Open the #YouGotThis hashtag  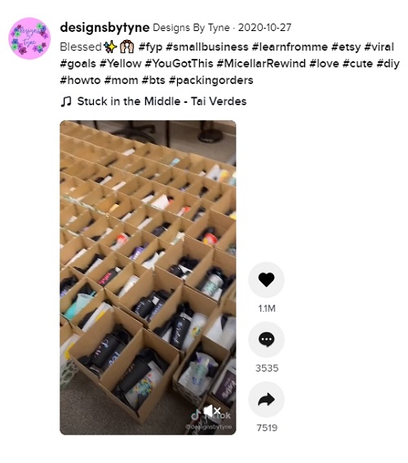point(179,64)
